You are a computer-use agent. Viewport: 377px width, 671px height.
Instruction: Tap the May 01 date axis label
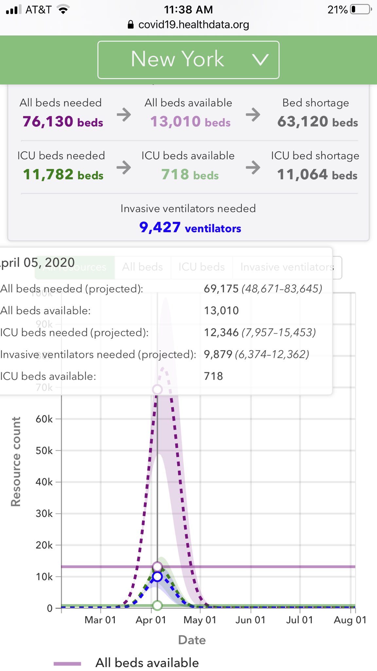click(200, 620)
